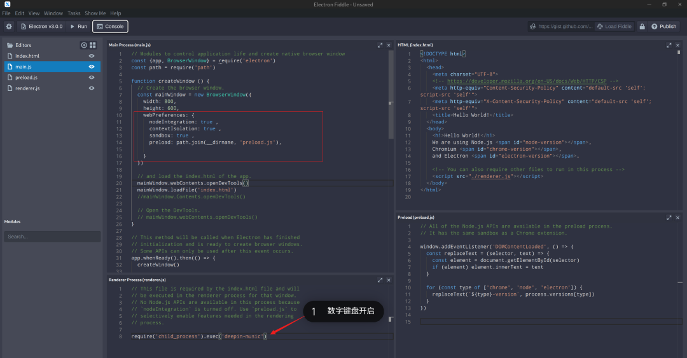
Task: Maximize the Renderer Process editor pane
Action: coord(380,280)
